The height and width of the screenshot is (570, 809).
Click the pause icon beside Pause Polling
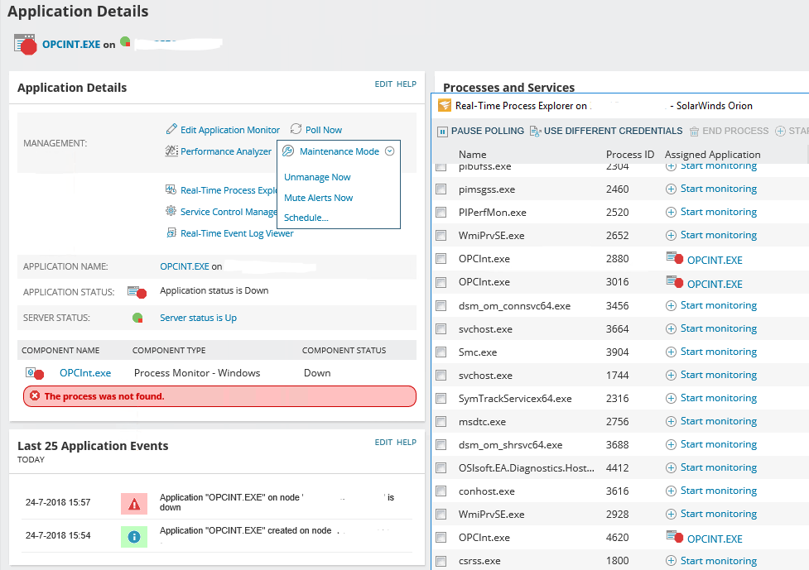click(x=442, y=132)
